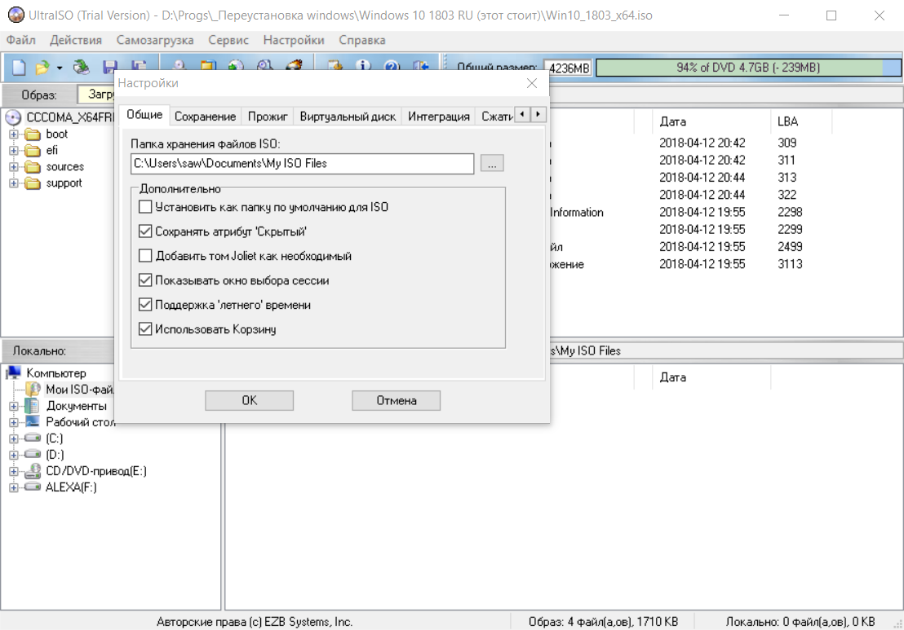Uncheck 'Сохранять атрибут Скрытый' option

click(x=145, y=231)
